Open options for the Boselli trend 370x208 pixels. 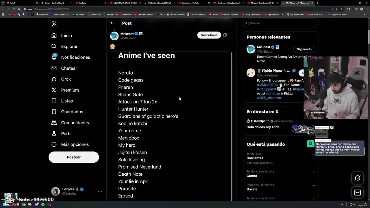[x=313, y=185]
